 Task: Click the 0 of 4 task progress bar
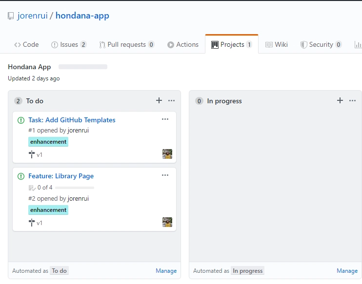pos(74,188)
